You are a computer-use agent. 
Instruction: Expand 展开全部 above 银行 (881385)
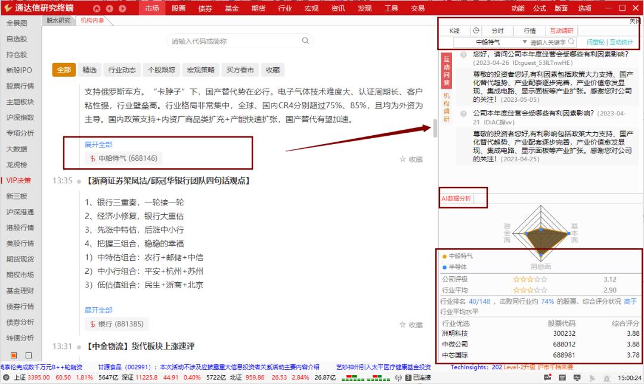(x=98, y=310)
